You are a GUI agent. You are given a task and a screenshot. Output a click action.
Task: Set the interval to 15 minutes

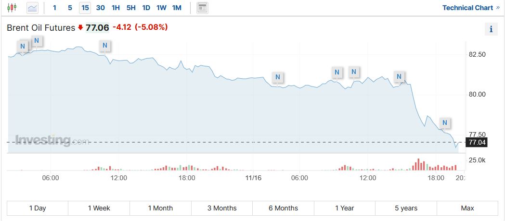tap(85, 8)
